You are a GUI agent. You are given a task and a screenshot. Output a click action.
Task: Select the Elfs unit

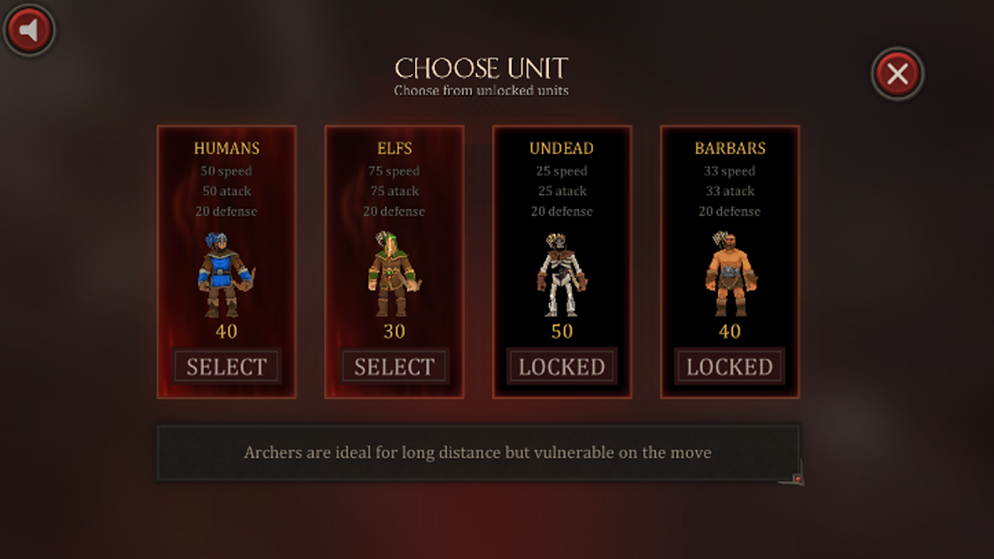[394, 367]
